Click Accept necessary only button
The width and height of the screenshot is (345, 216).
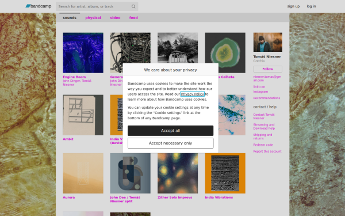point(171,143)
